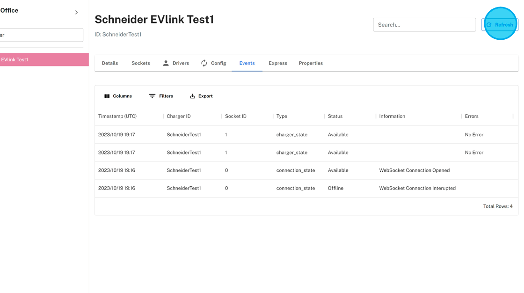524x293 pixels.
Task: Open the Drivers tab with person icon
Action: tap(176, 63)
